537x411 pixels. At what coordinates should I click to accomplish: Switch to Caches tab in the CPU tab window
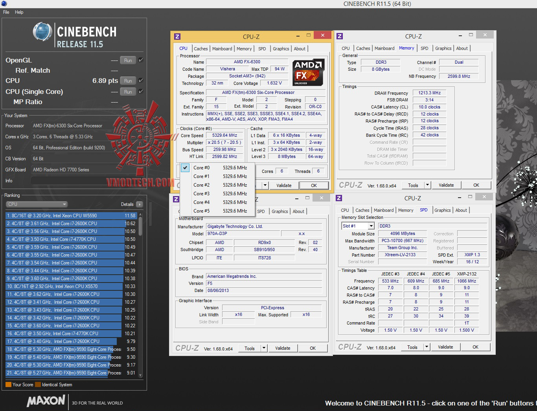click(x=200, y=49)
